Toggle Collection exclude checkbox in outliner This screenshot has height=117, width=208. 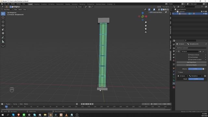(202, 12)
